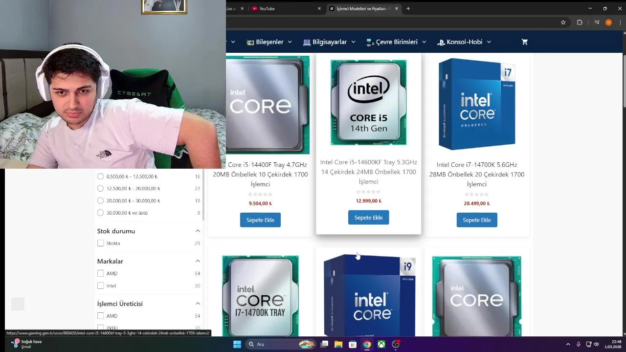Open the media control icon in toolbar

pyautogui.click(x=597, y=22)
